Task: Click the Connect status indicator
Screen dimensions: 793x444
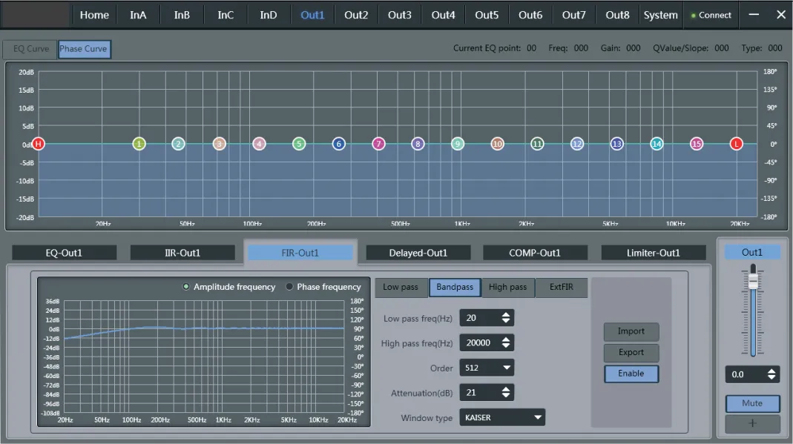Action: click(x=711, y=15)
